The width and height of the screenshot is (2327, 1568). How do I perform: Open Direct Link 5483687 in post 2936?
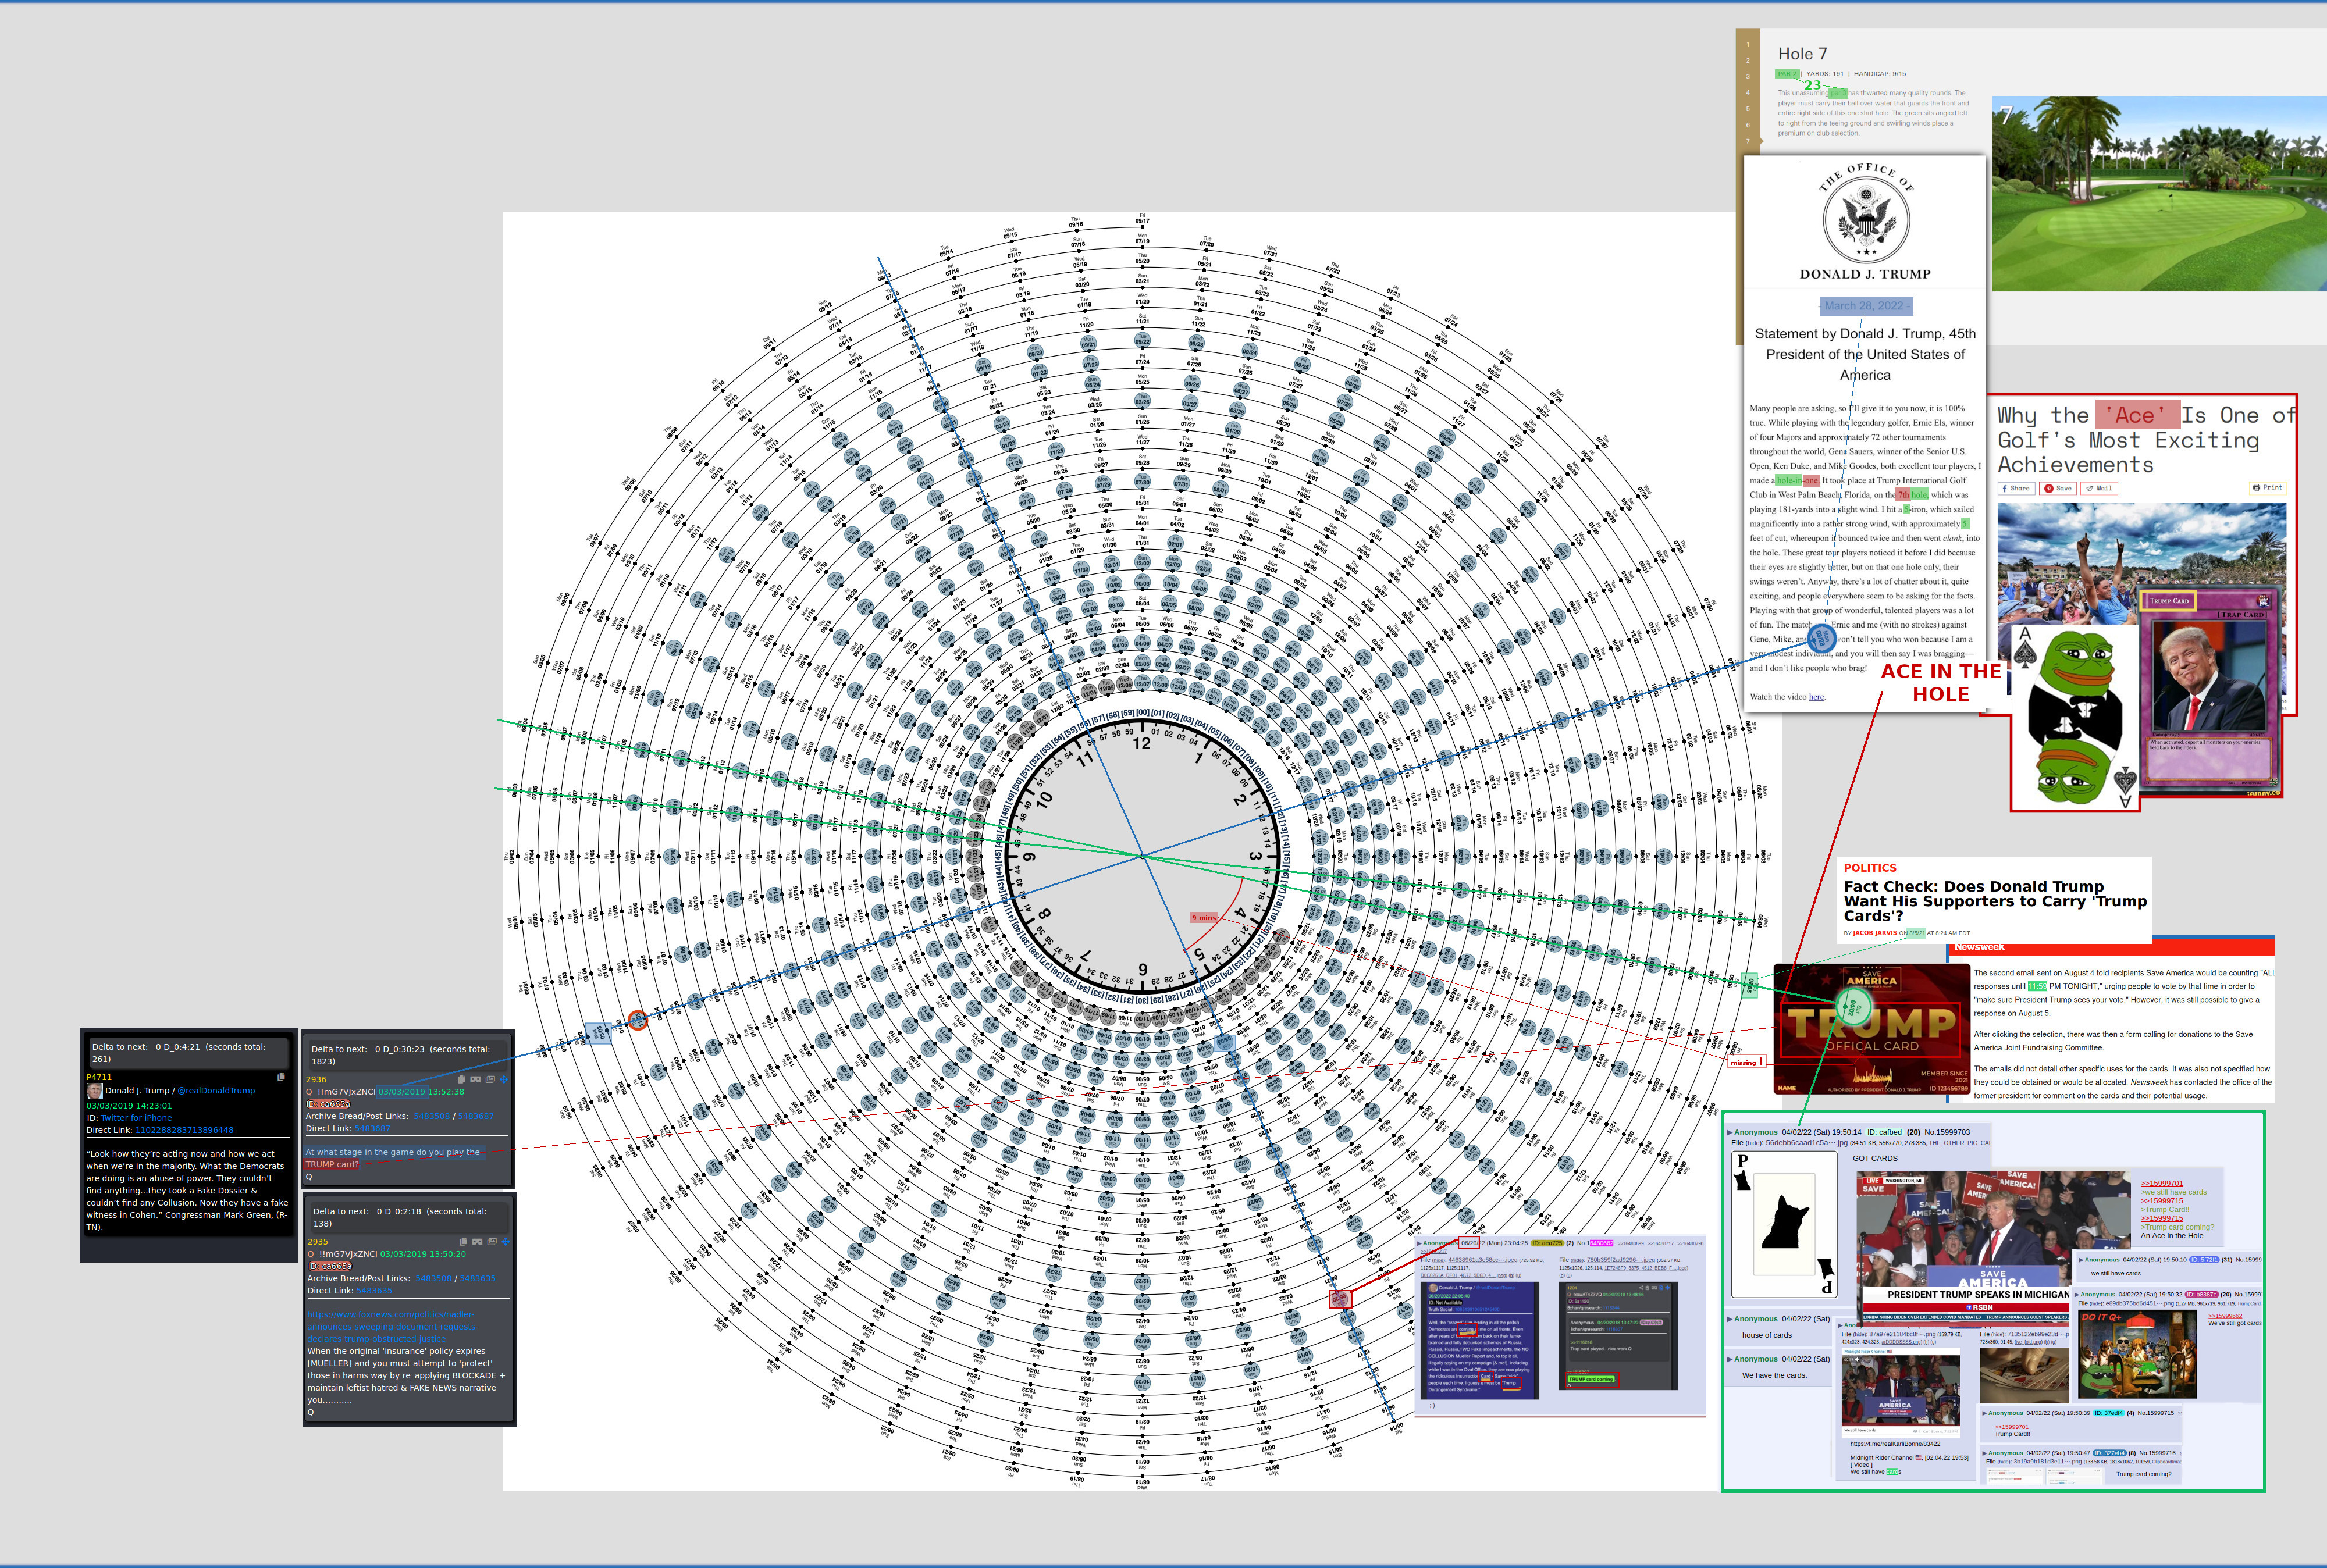pyautogui.click(x=372, y=1128)
